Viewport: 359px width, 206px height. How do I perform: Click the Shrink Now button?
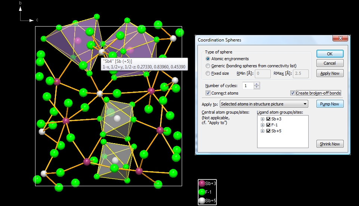coord(330,144)
